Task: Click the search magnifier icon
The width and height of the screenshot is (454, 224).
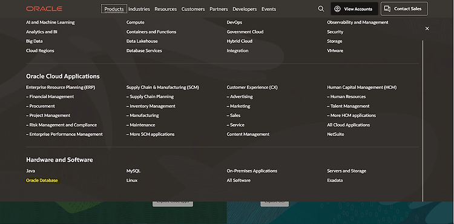Action: tap(321, 9)
